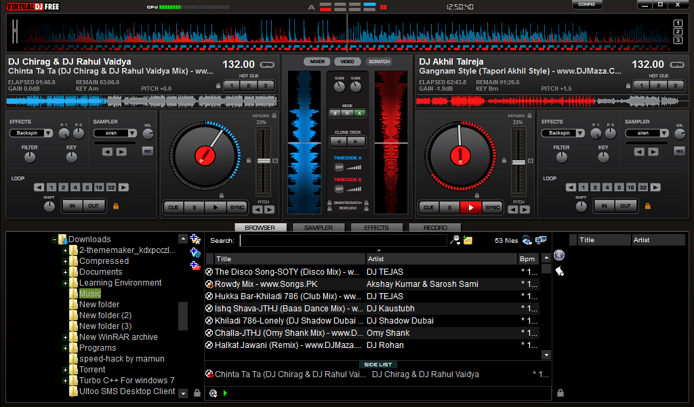This screenshot has width=694, height=407.
Task: Switch to the SCRATCH panel
Action: pyautogui.click(x=379, y=62)
